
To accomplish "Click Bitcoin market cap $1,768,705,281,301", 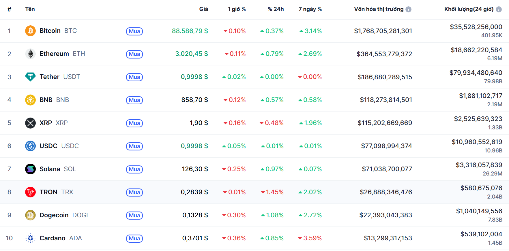I will 383,31.
